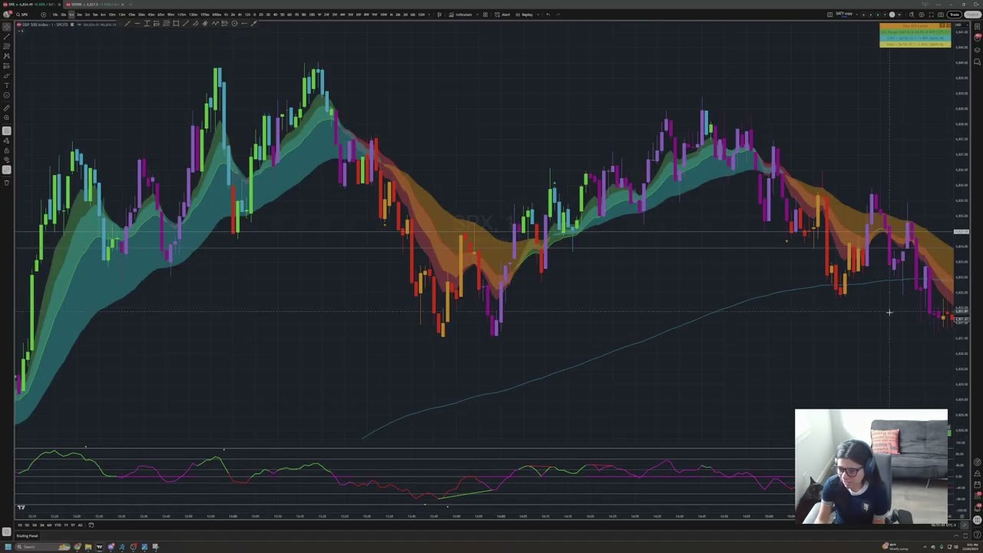
Task: Select the 30s timeframe
Action: (63, 15)
